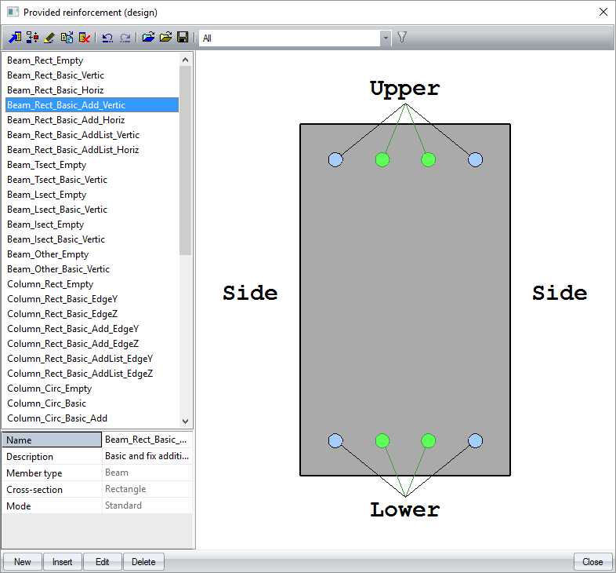Click the Member type value Beam

click(147, 473)
